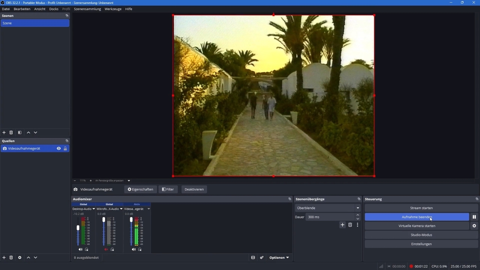Image resolution: width=480 pixels, height=270 pixels.
Task: Move scene down with Szenen down arrow
Action: (x=36, y=132)
